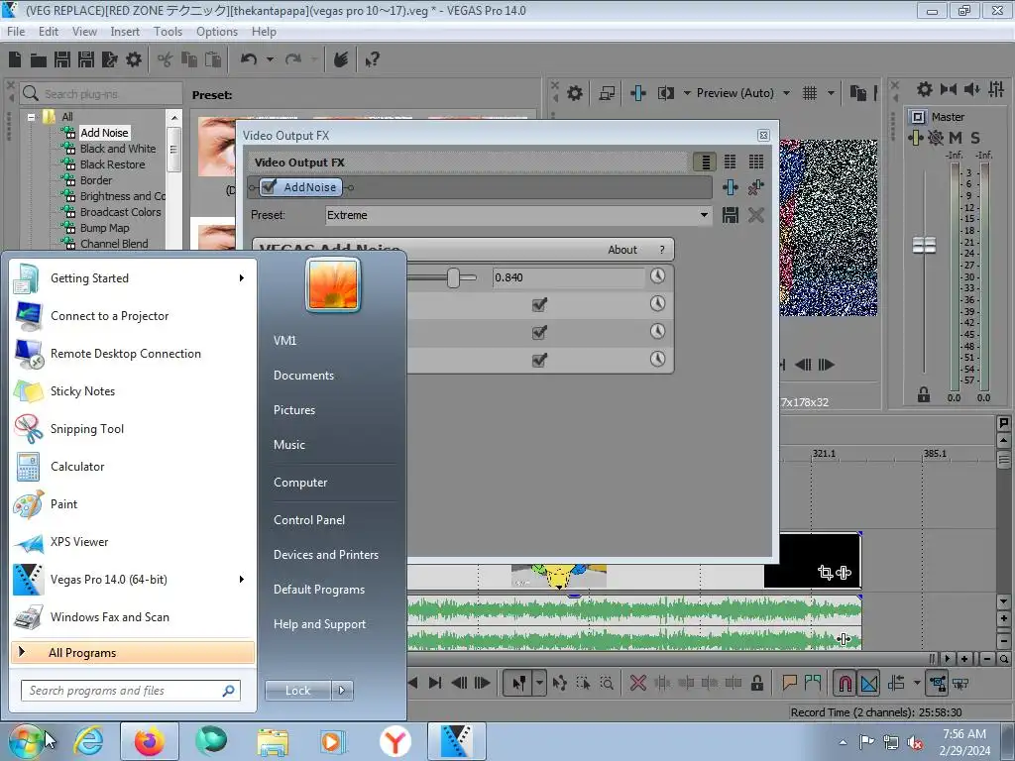Image resolution: width=1015 pixels, height=761 pixels.
Task: Click Enable Snapping magnet icon
Action: pos(845,683)
